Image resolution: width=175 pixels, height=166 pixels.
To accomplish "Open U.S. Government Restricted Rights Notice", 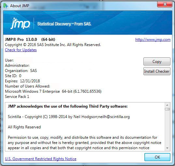I will (41, 159).
